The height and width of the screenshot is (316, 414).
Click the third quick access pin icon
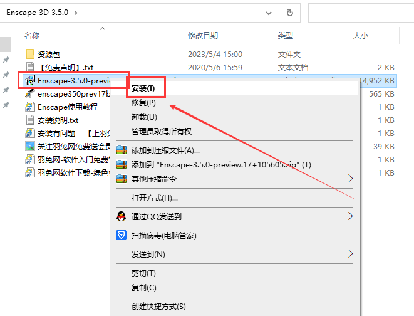[6, 90]
